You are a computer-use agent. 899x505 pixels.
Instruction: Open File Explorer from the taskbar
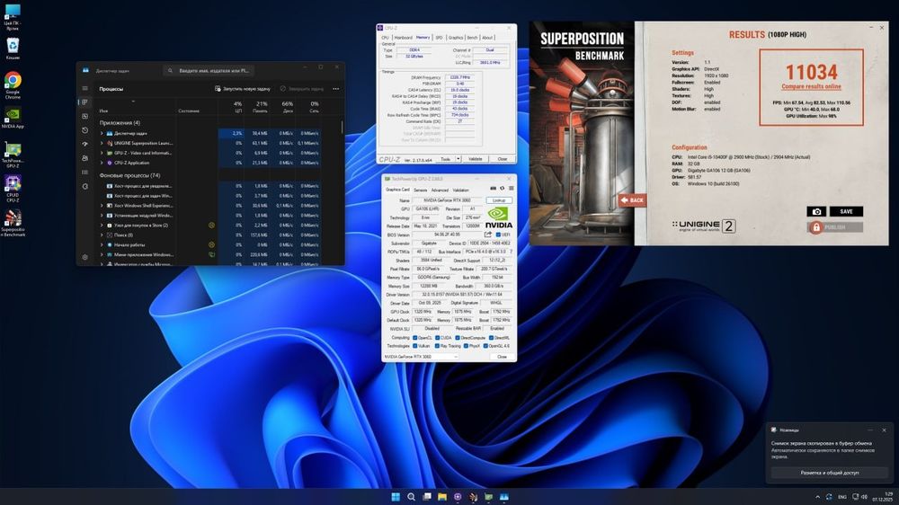442,496
